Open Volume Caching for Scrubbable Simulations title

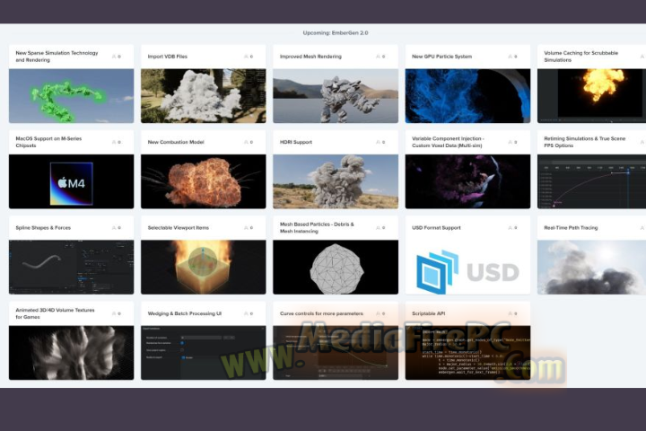pyautogui.click(x=581, y=57)
